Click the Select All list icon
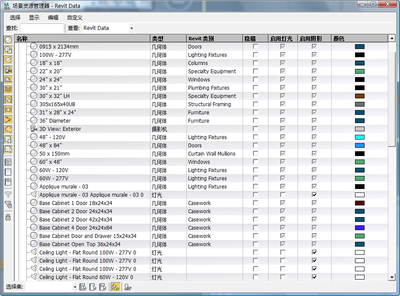This screenshot has width=400, height=296. [8, 162]
